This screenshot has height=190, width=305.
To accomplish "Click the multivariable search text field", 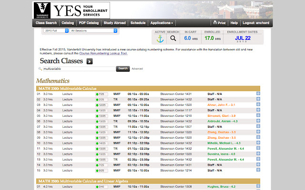I will click(x=79, y=68).
